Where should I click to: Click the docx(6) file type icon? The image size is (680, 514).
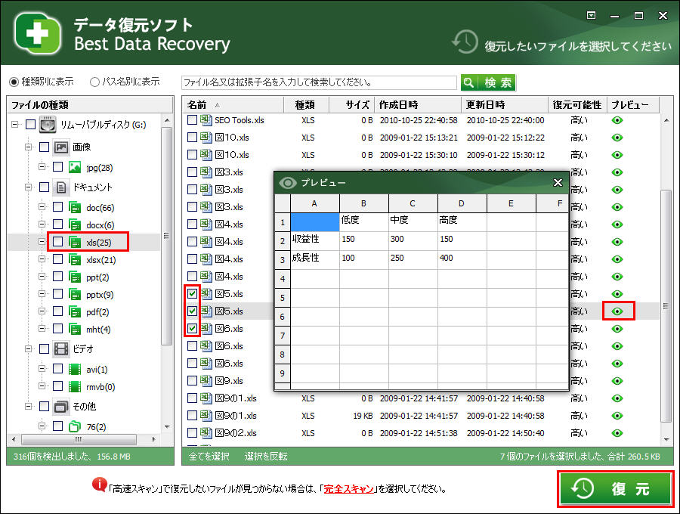point(75,224)
